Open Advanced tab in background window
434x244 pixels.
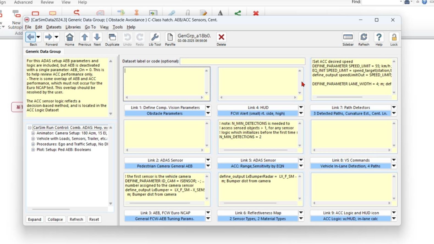click(x=23, y=2)
